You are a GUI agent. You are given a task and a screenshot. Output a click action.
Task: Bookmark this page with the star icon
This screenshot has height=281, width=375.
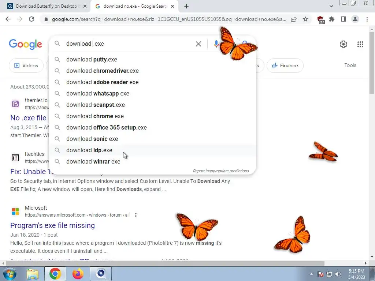[x=305, y=19]
